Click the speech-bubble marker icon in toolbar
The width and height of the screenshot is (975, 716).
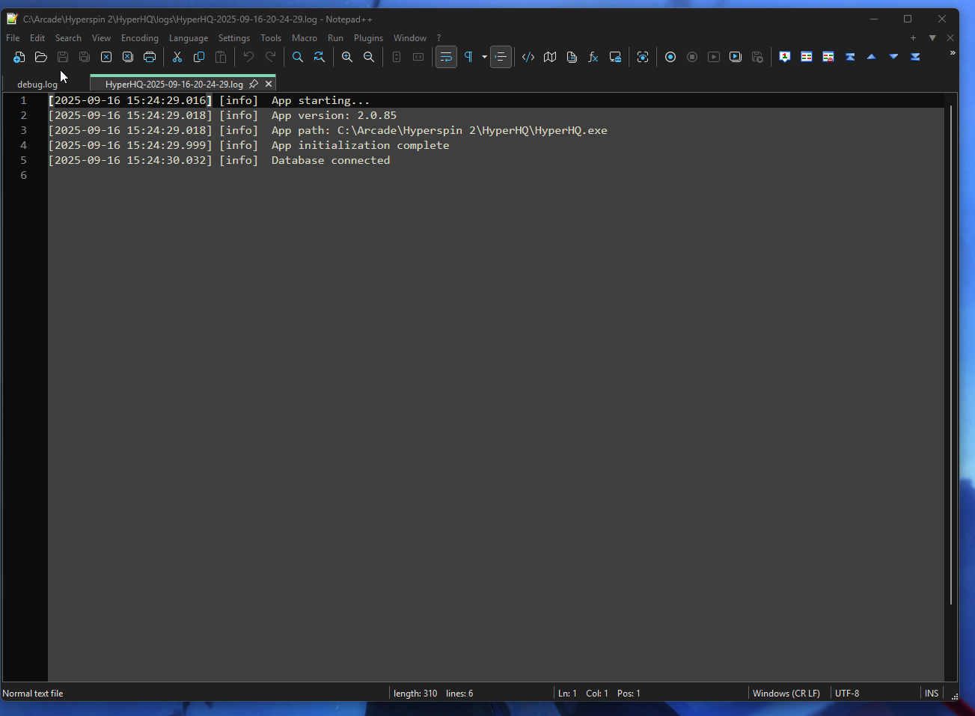785,57
